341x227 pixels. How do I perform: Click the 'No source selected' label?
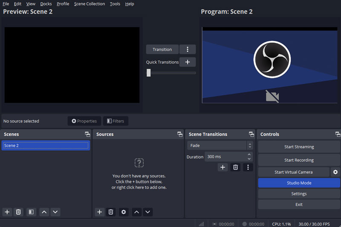coord(21,121)
